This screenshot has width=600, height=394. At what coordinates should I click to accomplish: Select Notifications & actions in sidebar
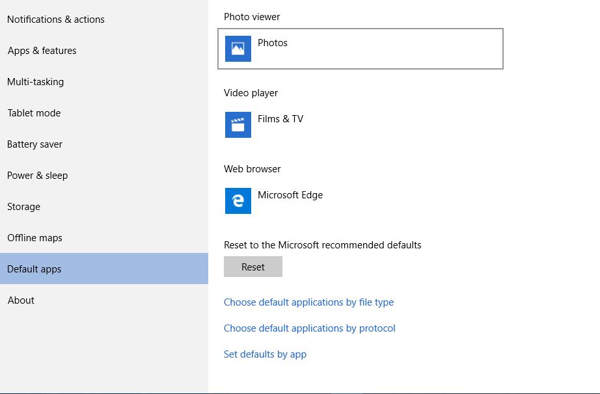click(55, 20)
